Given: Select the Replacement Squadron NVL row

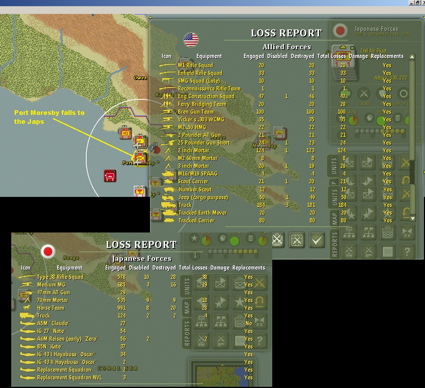Looking at the screenshot, I should tap(135, 378).
